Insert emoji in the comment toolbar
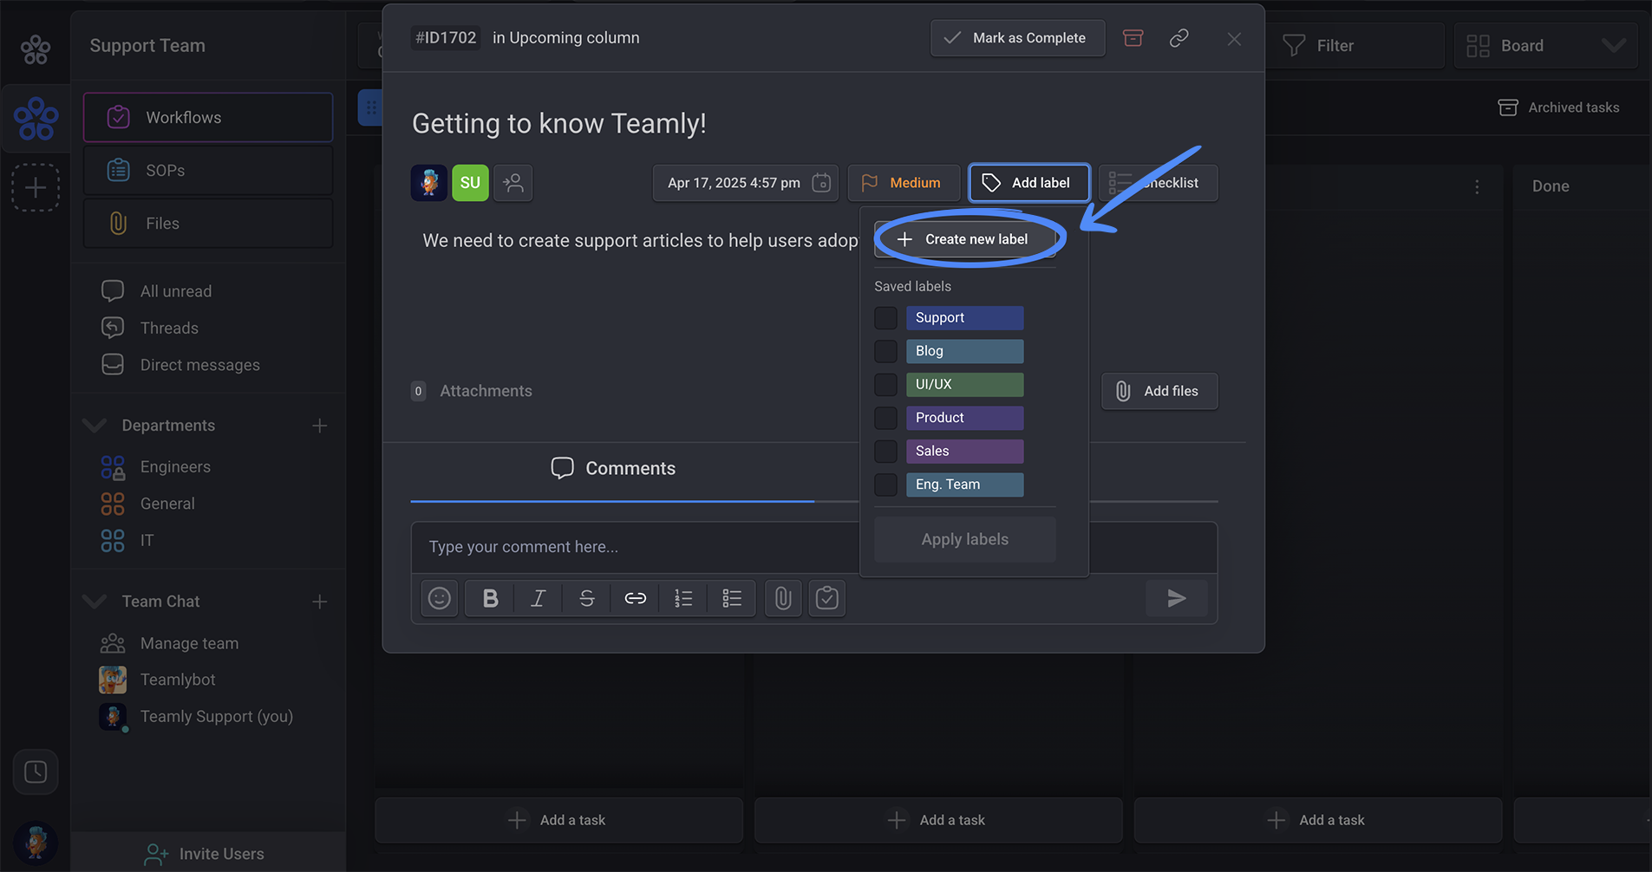 (440, 598)
